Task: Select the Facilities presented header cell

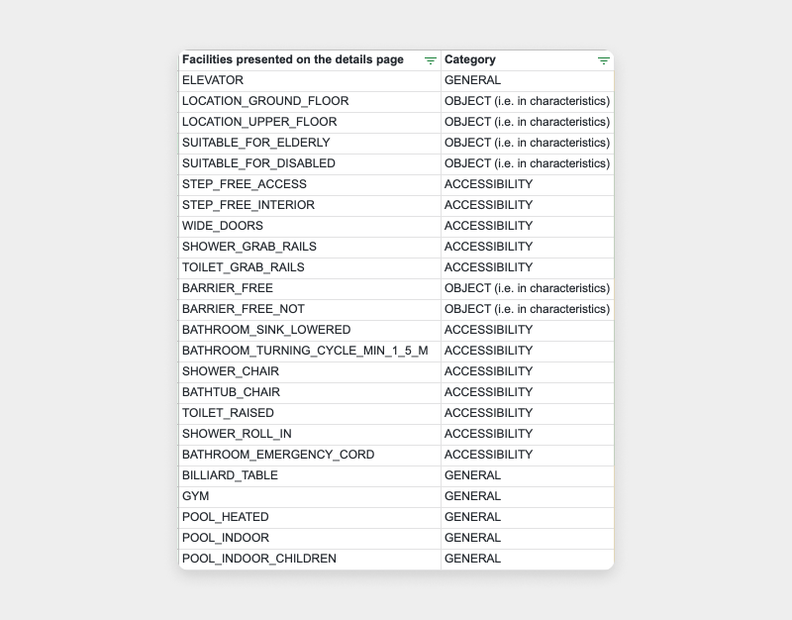Action: 310,60
